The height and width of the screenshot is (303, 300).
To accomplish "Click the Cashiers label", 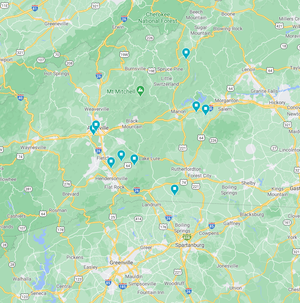I will click(x=16, y=216).
